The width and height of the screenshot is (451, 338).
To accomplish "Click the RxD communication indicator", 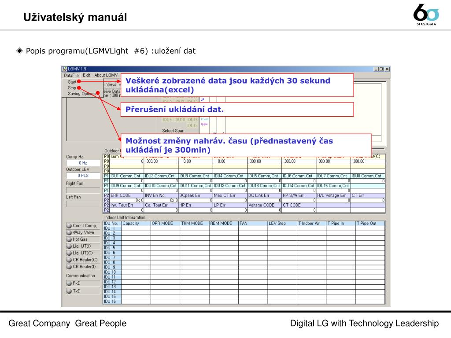I will (83, 283).
